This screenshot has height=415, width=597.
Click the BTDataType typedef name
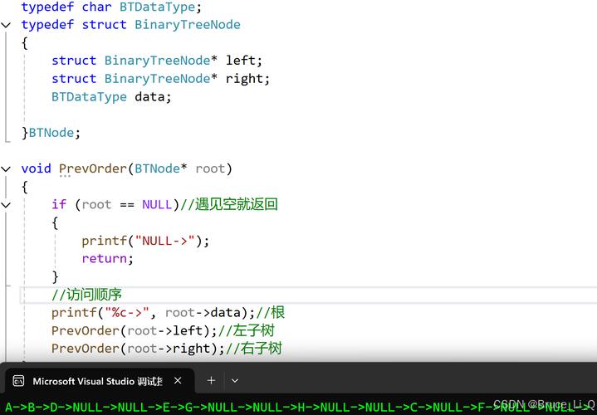point(157,7)
